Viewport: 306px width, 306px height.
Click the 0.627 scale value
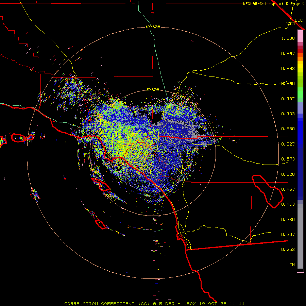pyautogui.click(x=288, y=144)
